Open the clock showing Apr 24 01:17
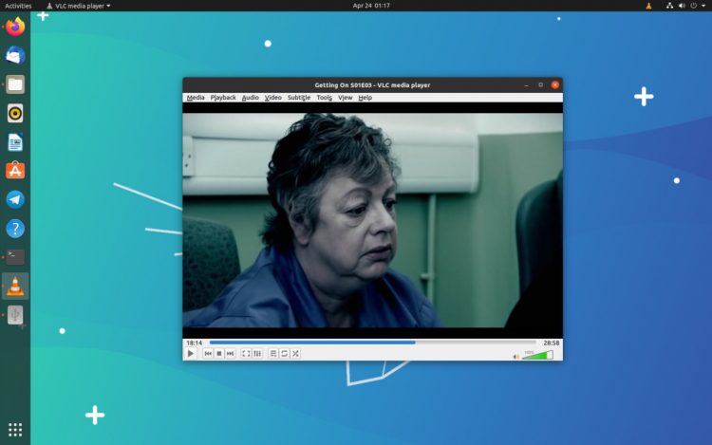Viewport: 712px width, 445px height. pos(371,6)
